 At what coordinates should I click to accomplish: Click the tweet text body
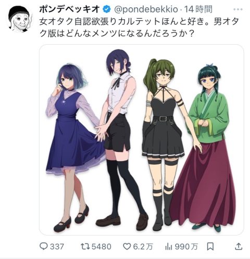click(139, 28)
